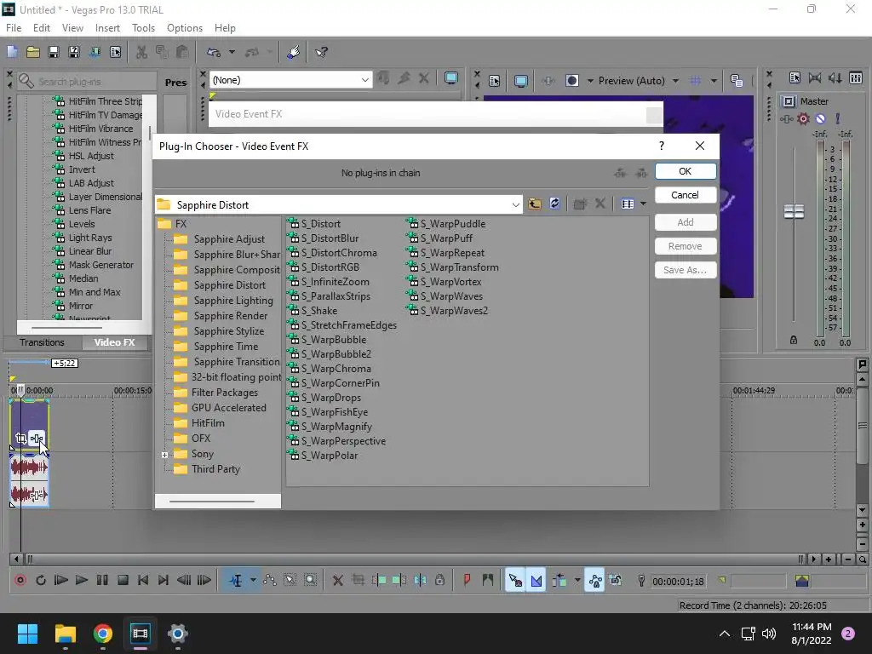Viewport: 872px width, 654px height.
Task: Click the Event Pan/Crop icon on video clip
Action: (x=20, y=439)
